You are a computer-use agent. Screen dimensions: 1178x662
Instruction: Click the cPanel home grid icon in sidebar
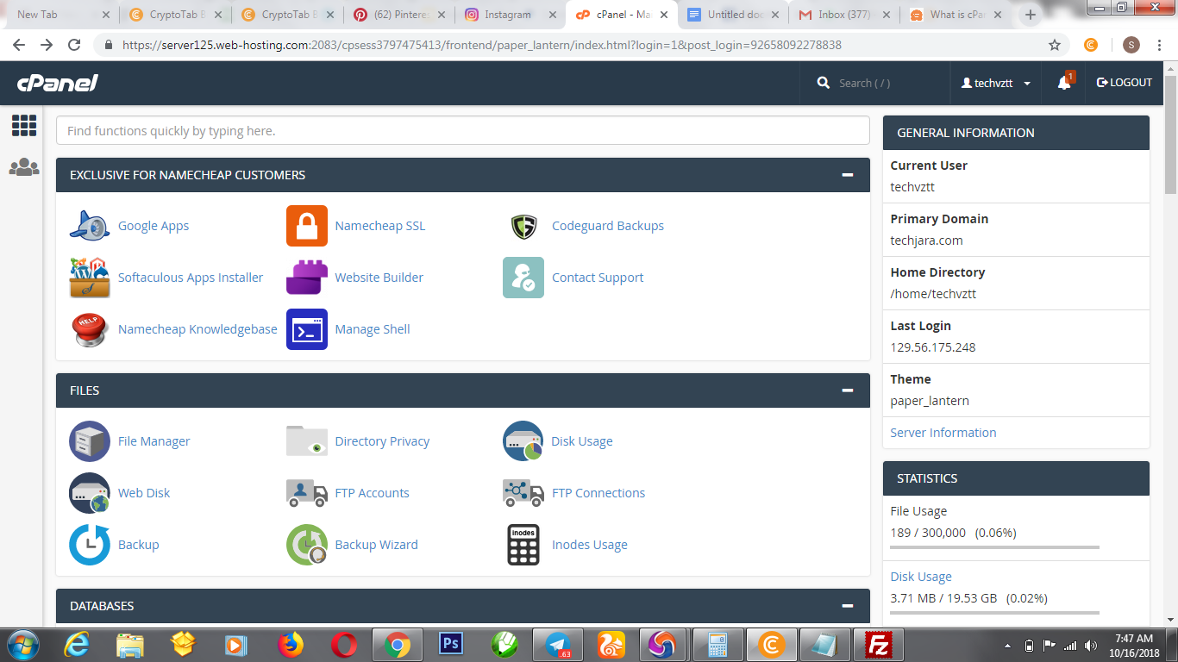click(24, 126)
